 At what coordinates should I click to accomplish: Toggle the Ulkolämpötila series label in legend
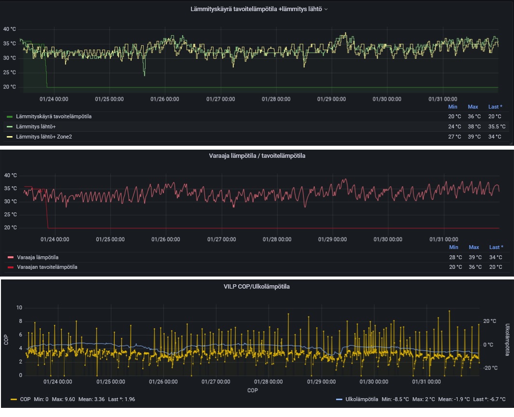coord(362,400)
